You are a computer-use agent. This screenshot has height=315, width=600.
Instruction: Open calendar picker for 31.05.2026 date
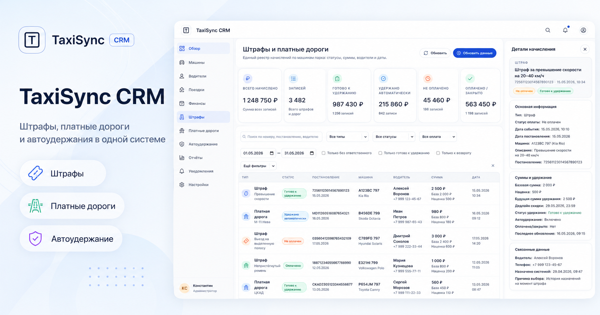pyautogui.click(x=312, y=153)
